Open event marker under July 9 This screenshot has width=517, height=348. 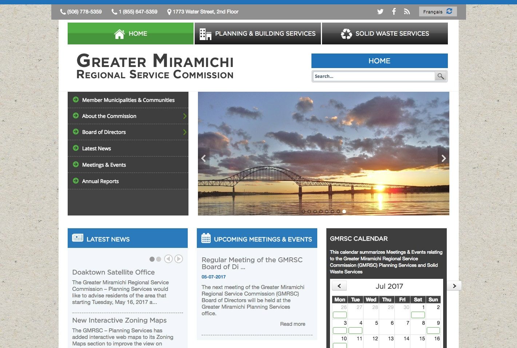tap(433, 331)
